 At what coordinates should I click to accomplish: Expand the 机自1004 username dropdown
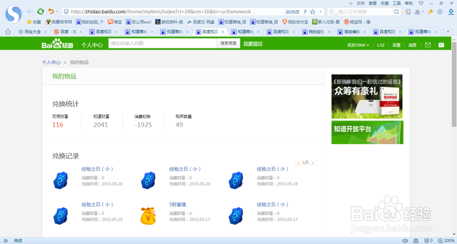[358, 45]
